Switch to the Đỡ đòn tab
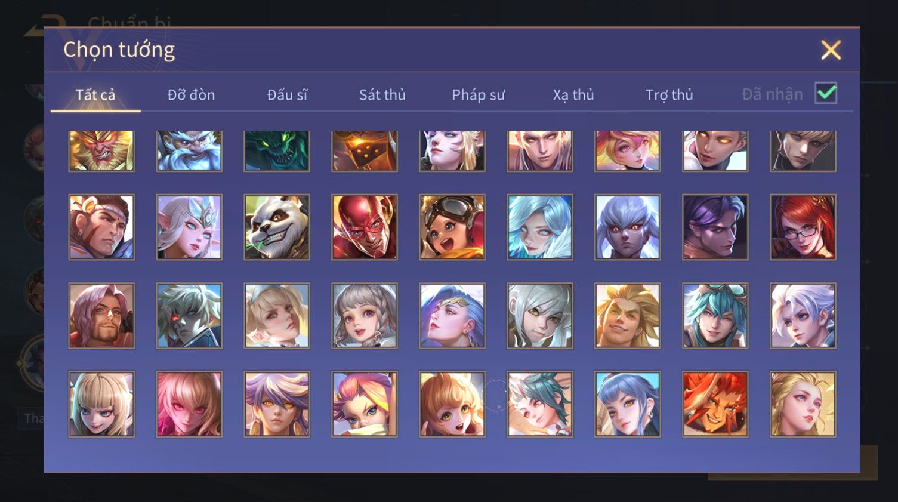Screen dimensions: 898x502 pos(191,95)
